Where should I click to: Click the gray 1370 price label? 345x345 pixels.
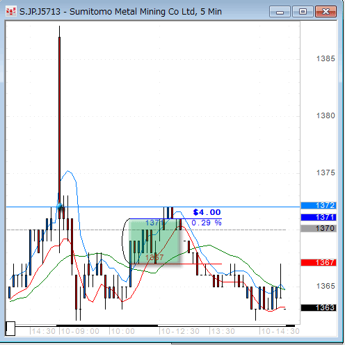(x=319, y=228)
